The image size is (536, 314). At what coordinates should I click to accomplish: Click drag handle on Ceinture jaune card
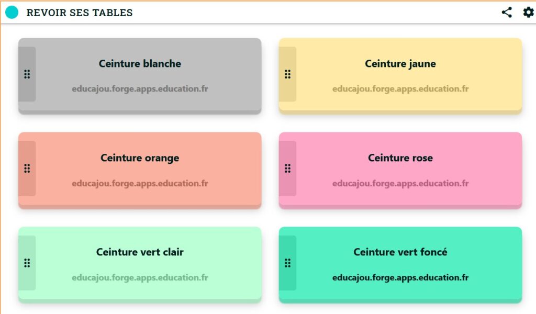(287, 74)
